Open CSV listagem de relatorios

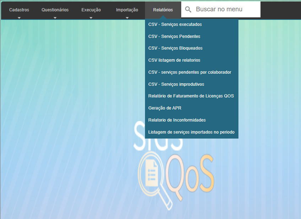[x=174, y=60]
